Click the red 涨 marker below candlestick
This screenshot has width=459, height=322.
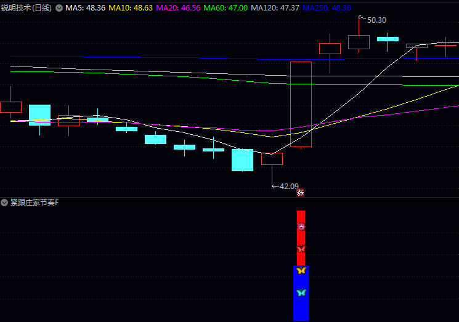pos(300,193)
